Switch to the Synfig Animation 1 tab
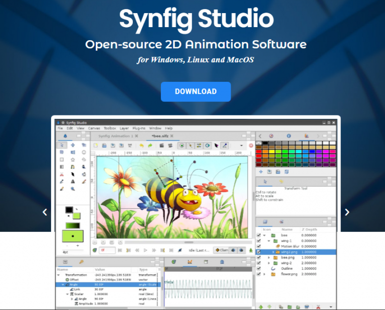Image resolution: width=385 pixels, height=310 pixels. tap(115, 136)
